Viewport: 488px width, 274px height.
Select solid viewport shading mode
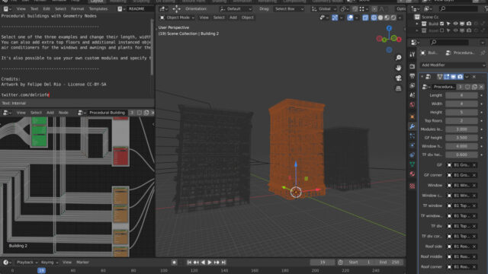(x=380, y=18)
